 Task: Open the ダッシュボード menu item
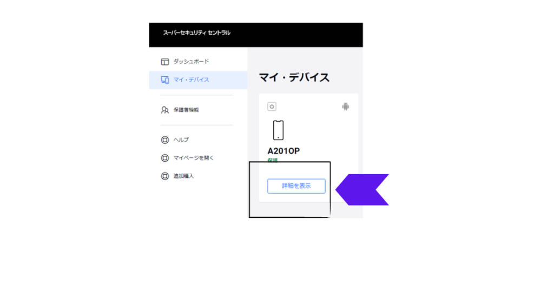[x=191, y=62]
